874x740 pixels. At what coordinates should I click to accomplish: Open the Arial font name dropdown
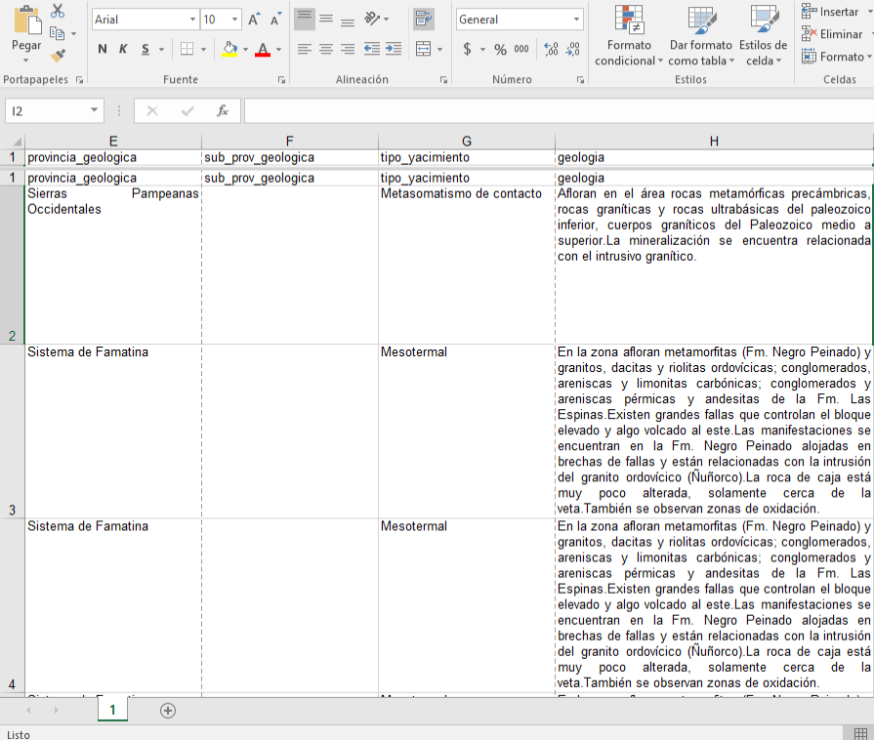[192, 20]
